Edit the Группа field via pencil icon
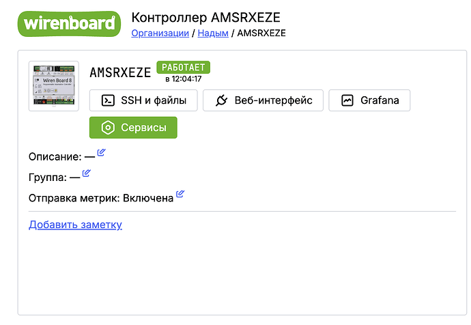 click(87, 173)
